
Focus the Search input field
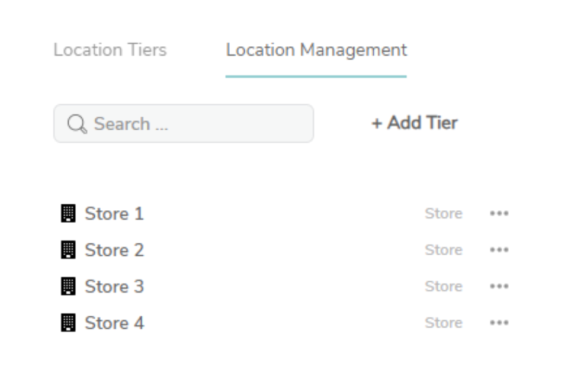pos(184,123)
